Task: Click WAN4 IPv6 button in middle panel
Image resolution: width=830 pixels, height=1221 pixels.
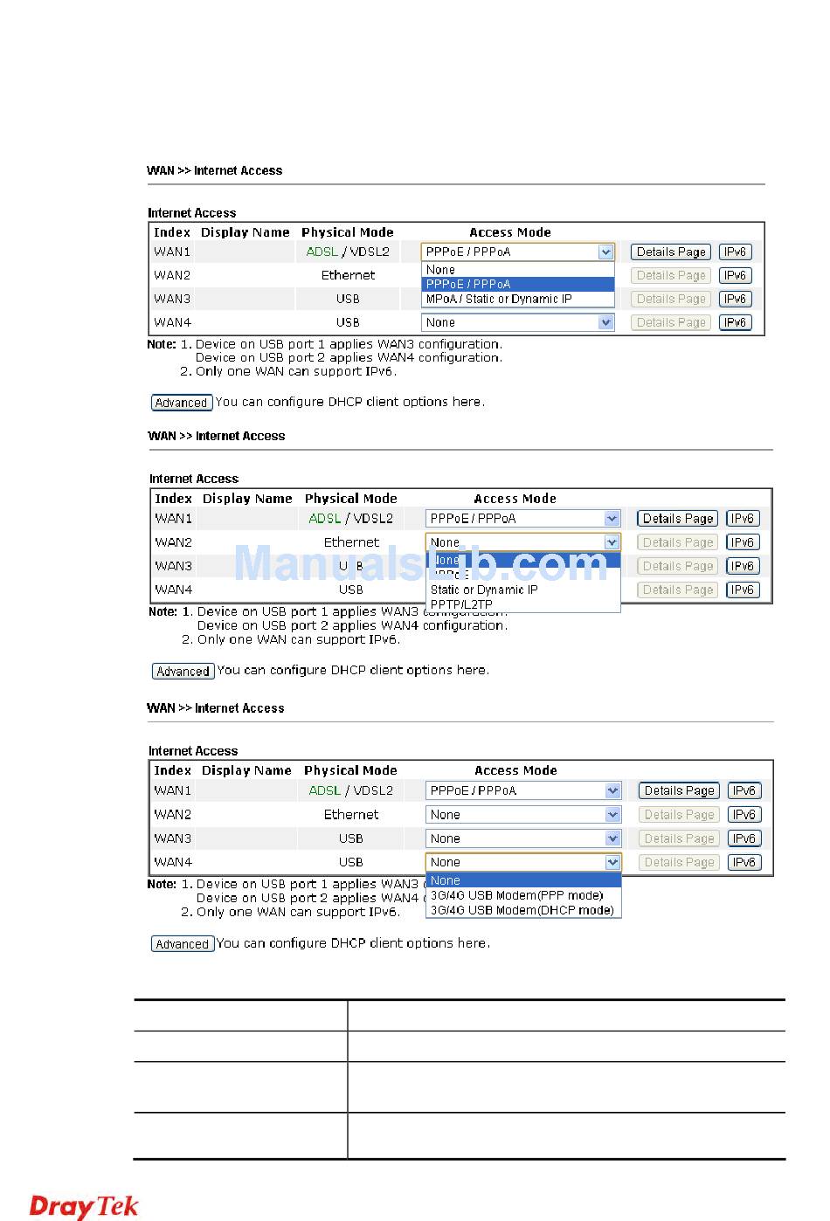Action: pyautogui.click(x=743, y=590)
